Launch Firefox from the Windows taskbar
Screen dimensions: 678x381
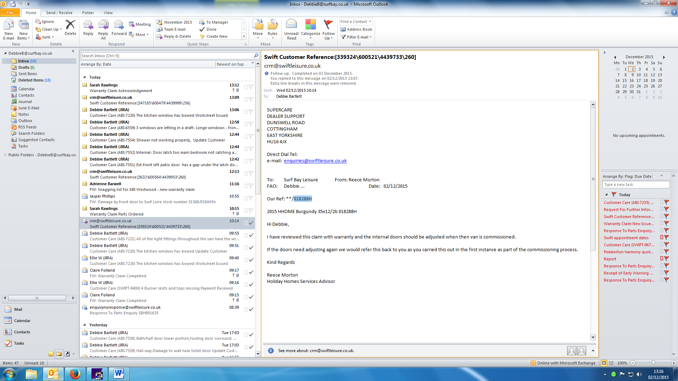coord(75,374)
